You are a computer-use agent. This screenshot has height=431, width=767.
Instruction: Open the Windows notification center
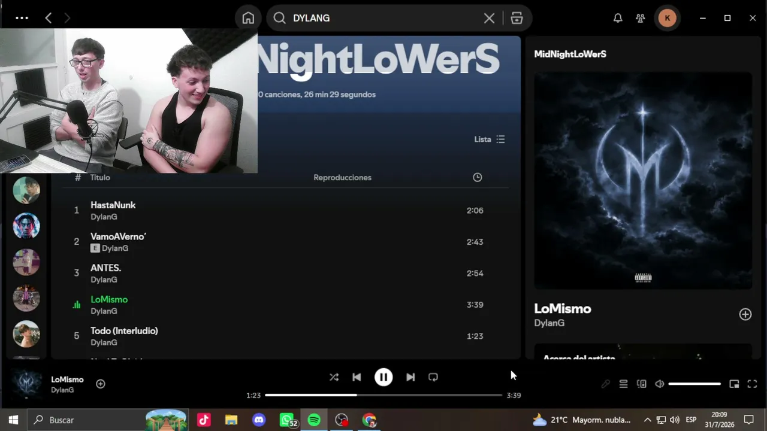749,420
